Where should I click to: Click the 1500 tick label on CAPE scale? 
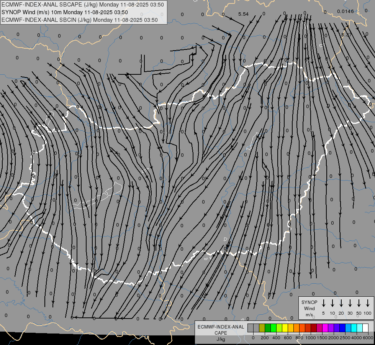pos(322,338)
